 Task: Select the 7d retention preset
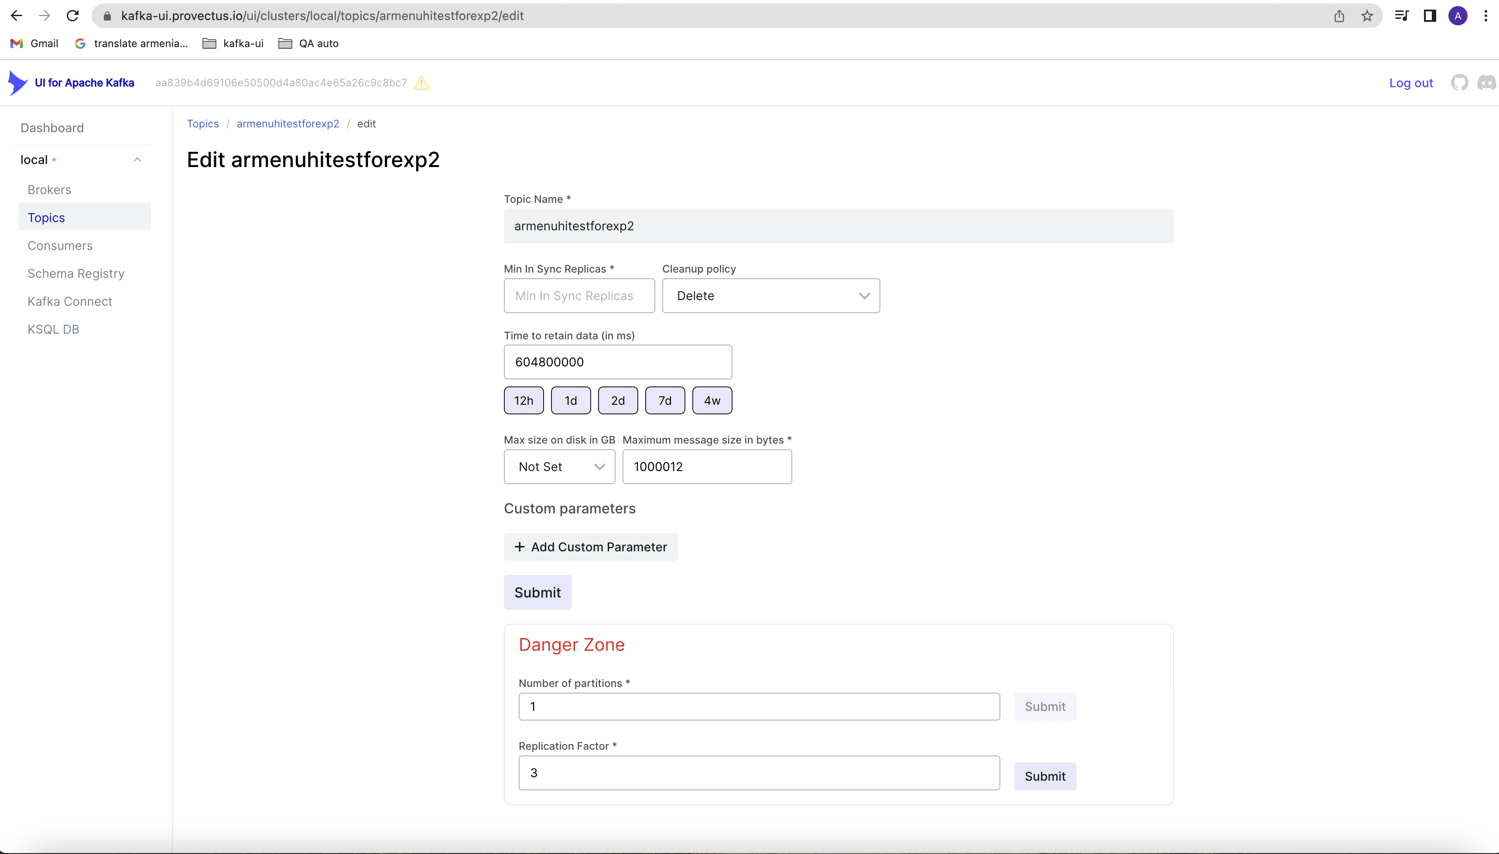[665, 400]
